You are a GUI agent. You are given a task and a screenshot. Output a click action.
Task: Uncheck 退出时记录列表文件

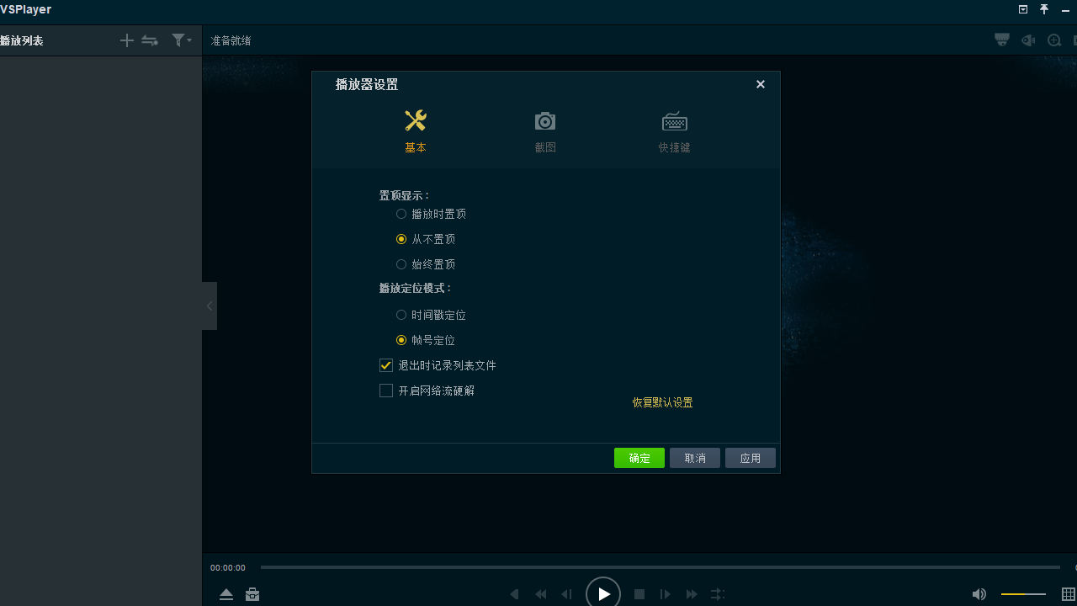tap(385, 364)
